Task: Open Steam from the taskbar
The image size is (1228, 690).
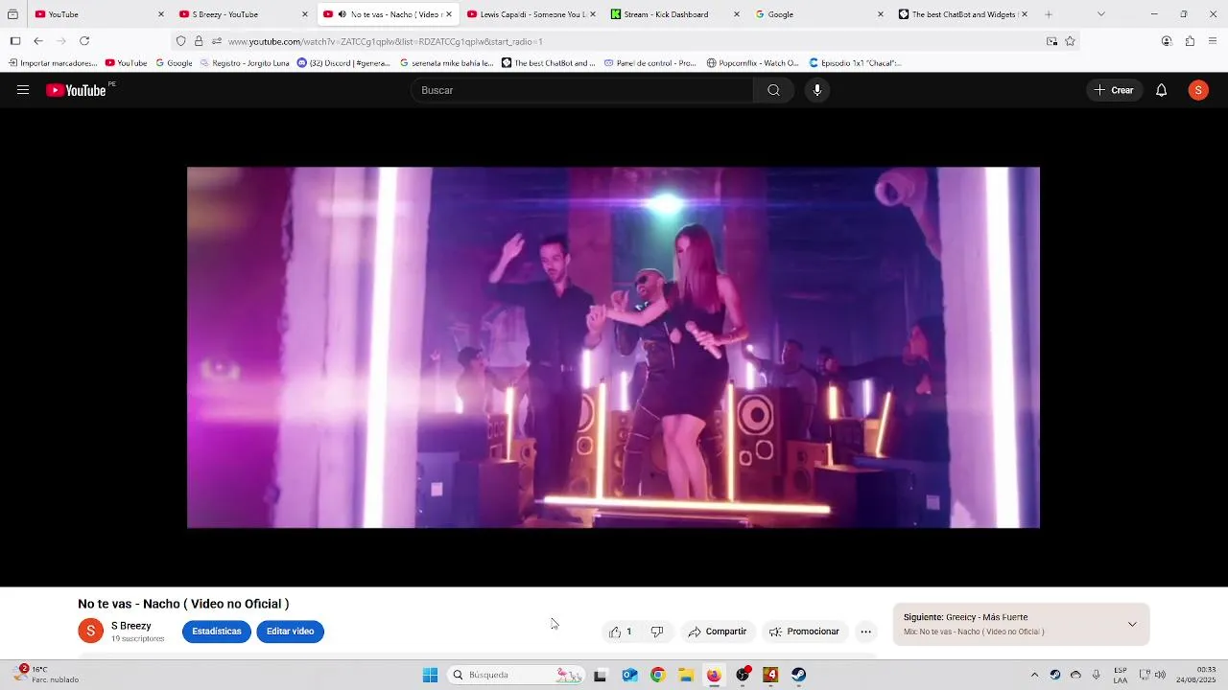Action: point(798,675)
